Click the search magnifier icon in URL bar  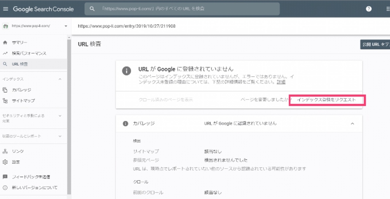click(x=92, y=9)
